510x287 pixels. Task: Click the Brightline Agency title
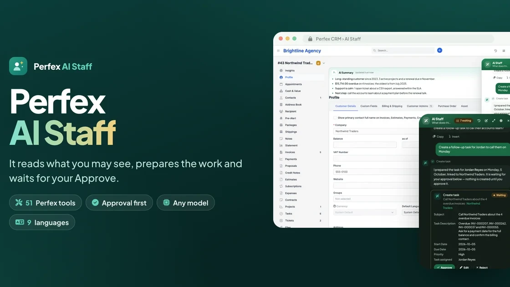[x=302, y=51]
